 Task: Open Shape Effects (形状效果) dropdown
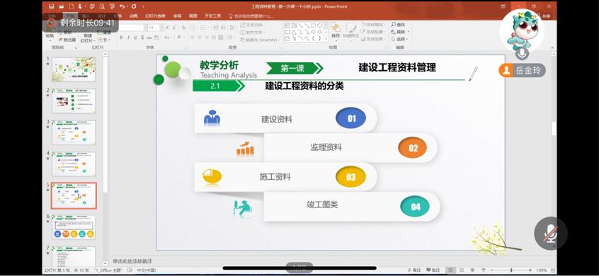372,39
